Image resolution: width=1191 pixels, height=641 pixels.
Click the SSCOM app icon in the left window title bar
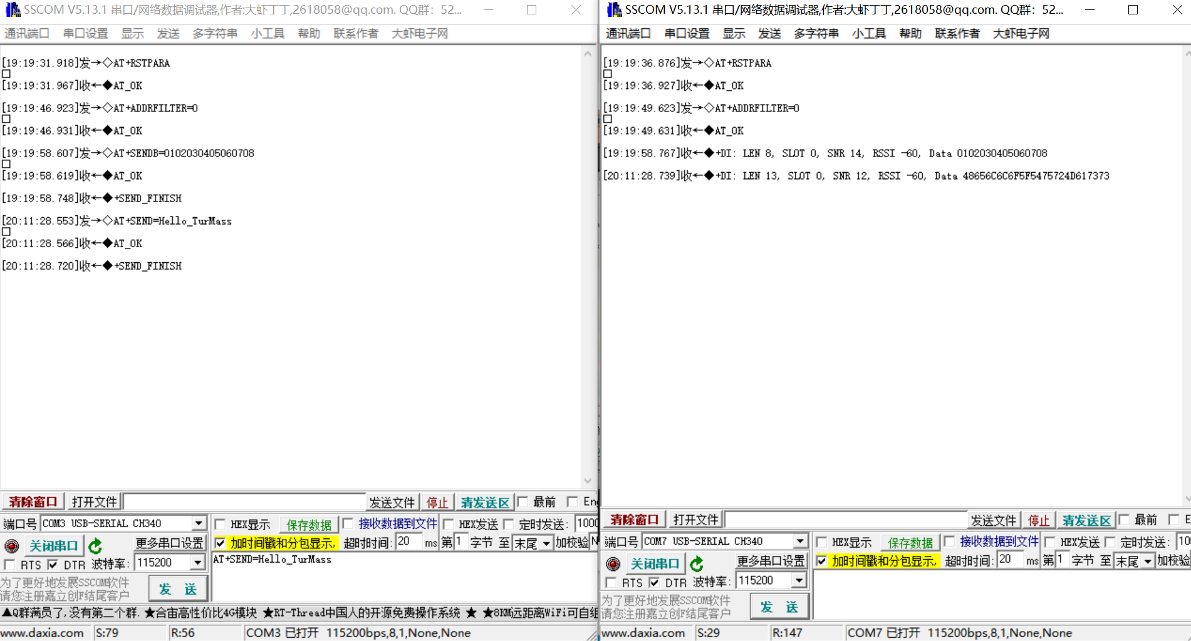click(x=12, y=9)
